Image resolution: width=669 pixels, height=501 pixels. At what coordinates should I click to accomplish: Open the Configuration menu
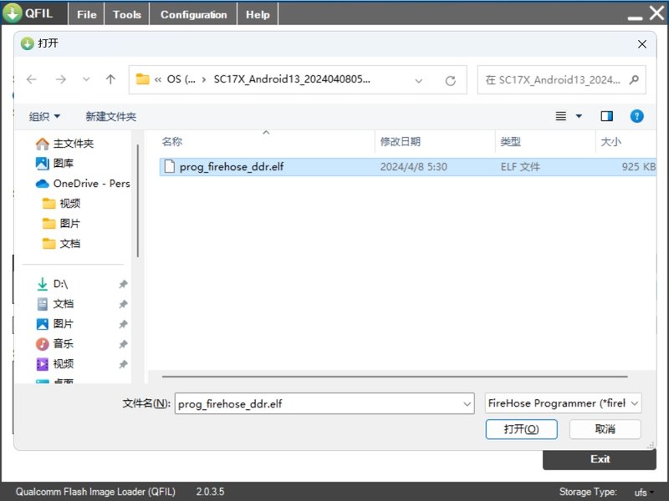tap(193, 14)
